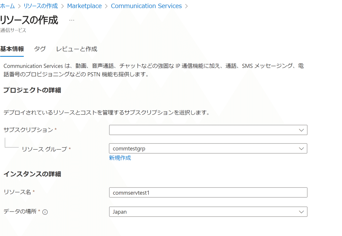The width and height of the screenshot is (342, 236).
Task: Expand the サブスクリプション dropdown
Action: click(x=208, y=130)
